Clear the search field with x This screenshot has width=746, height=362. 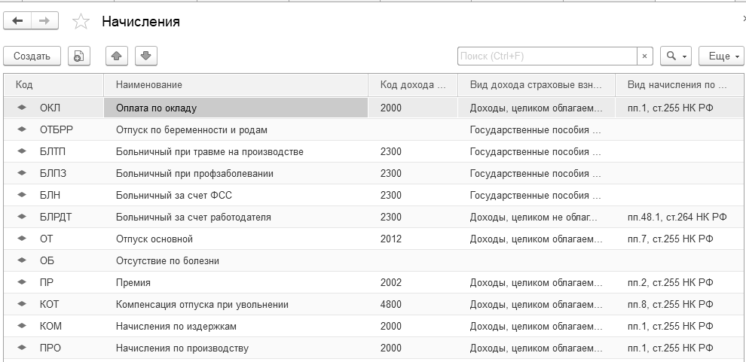coord(644,56)
